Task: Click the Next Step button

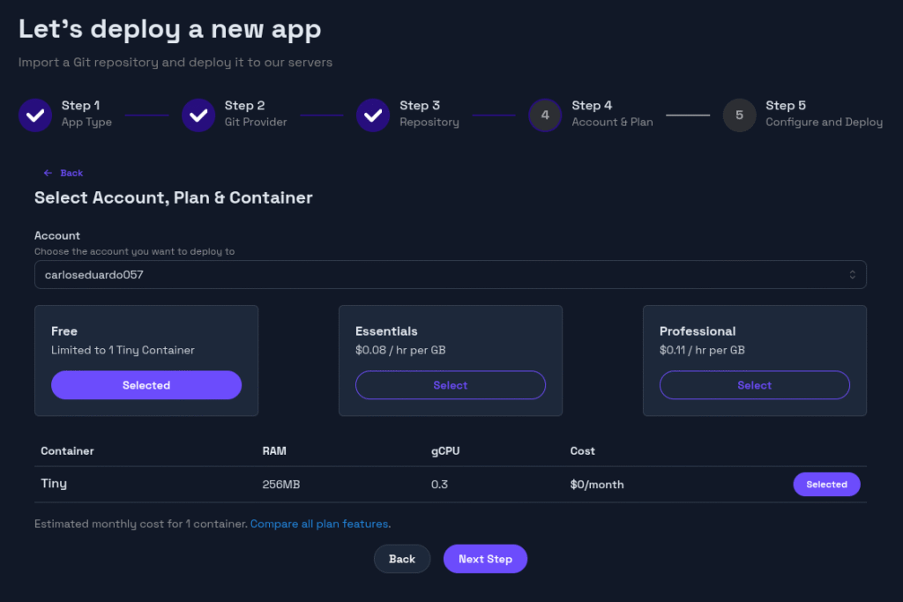Action: point(485,559)
